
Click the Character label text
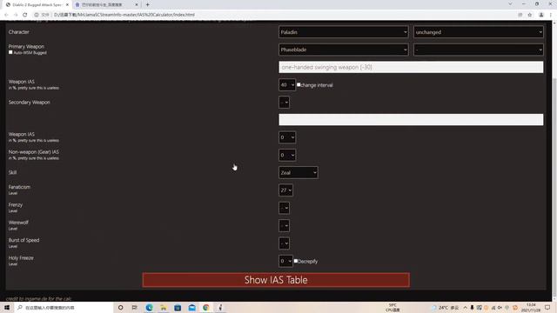[x=19, y=32]
